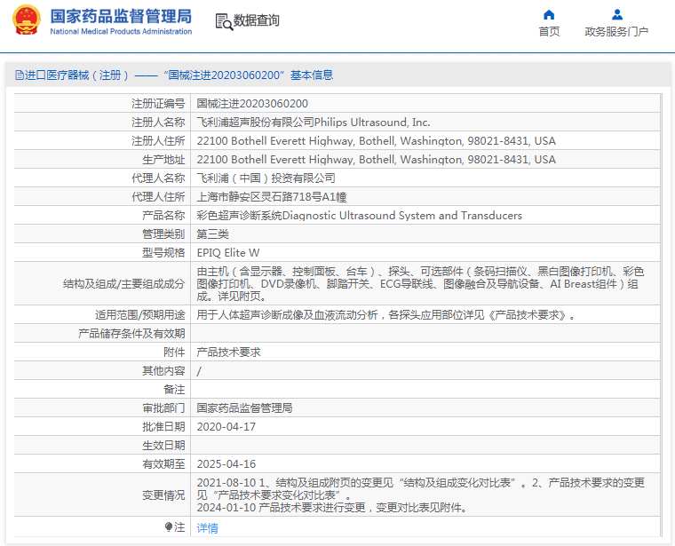The width and height of the screenshot is (675, 546).
Task: Click the 2020-04-17 approval date
Action: tap(226, 427)
